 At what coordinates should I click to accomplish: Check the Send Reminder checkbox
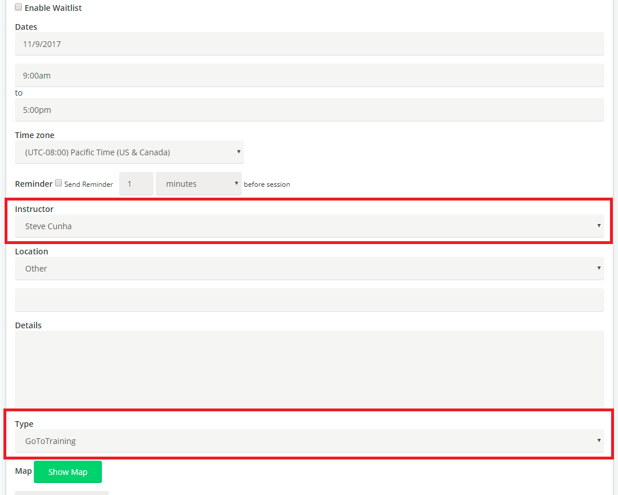pyautogui.click(x=58, y=183)
